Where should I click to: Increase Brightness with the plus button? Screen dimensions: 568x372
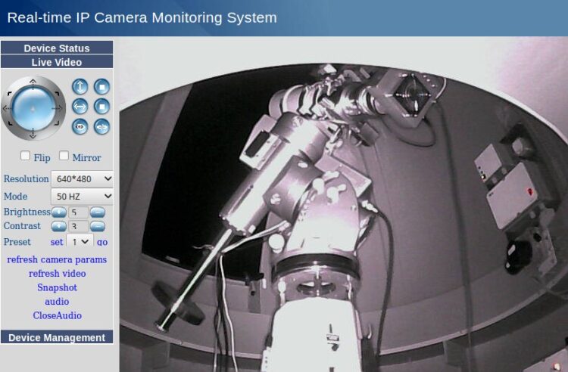58,212
